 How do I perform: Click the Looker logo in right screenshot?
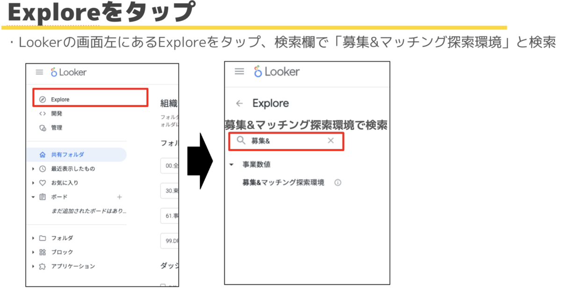[277, 71]
